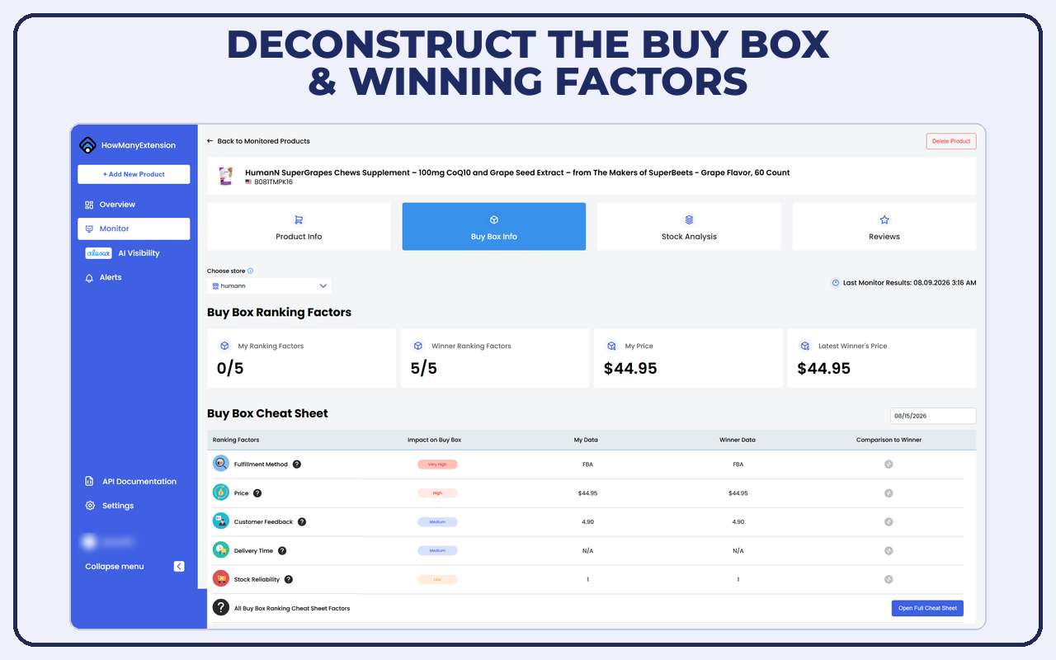Click the Alexa logo beside AI Visibility
The image size is (1056, 660).
[x=98, y=253]
